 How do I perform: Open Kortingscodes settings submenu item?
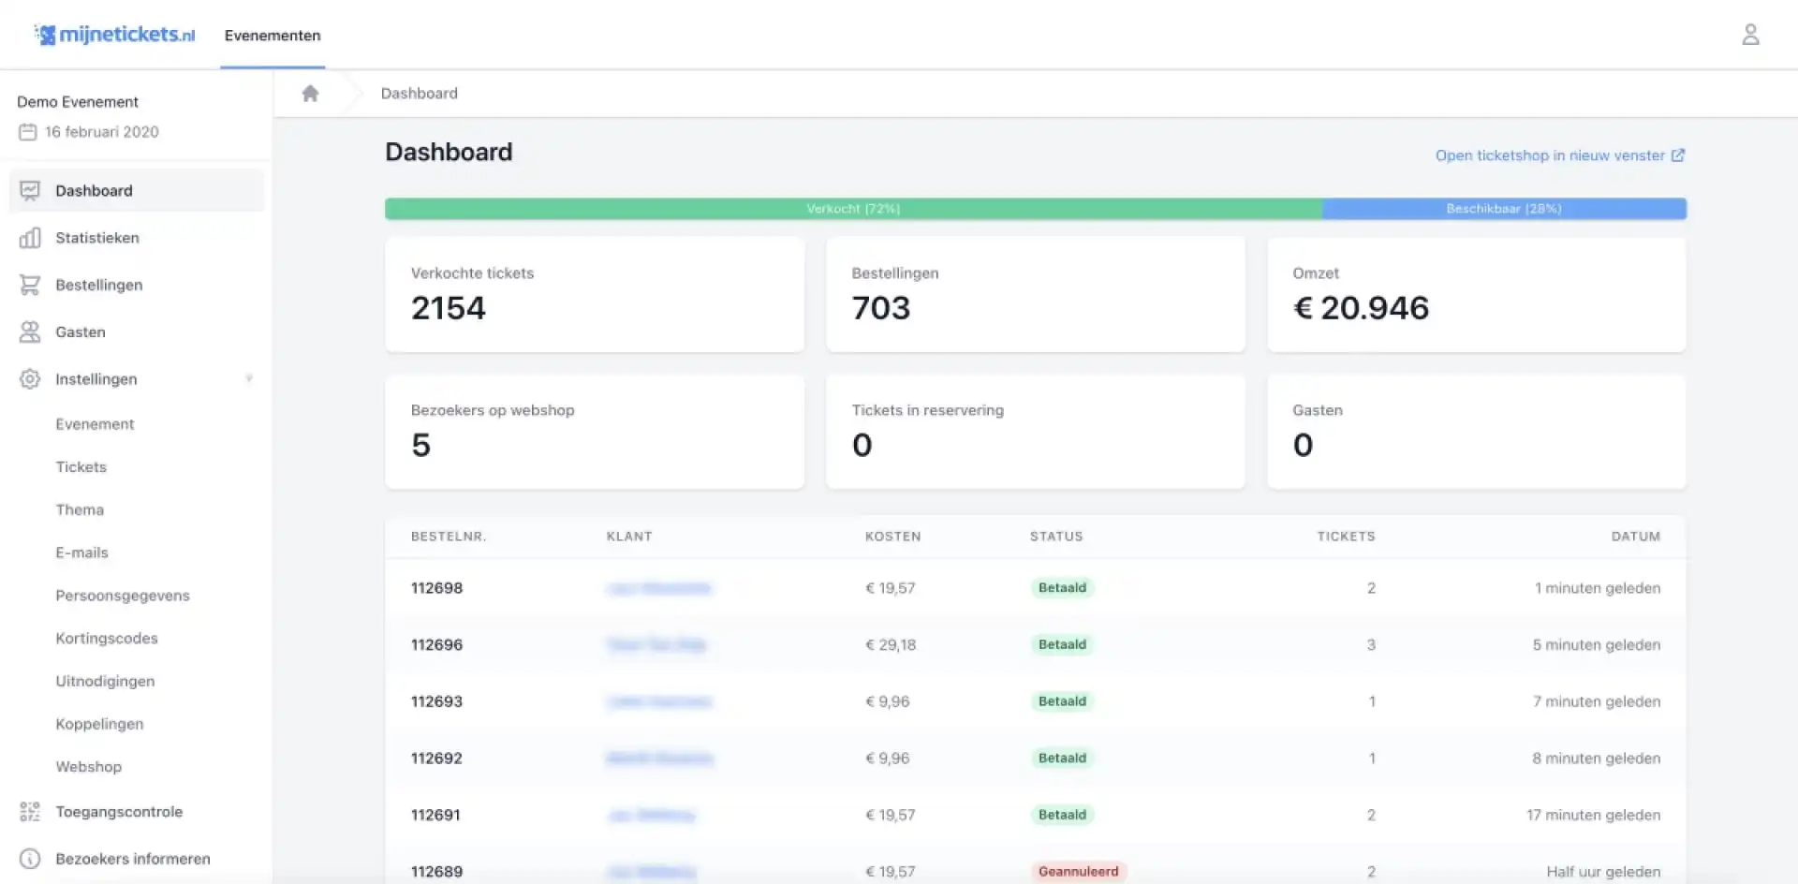(x=107, y=639)
